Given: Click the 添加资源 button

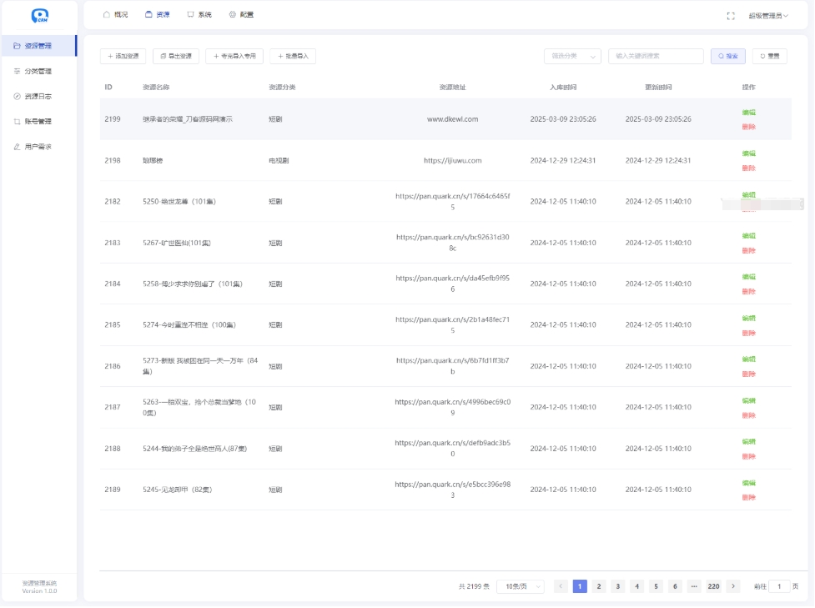Looking at the screenshot, I should (123, 56).
